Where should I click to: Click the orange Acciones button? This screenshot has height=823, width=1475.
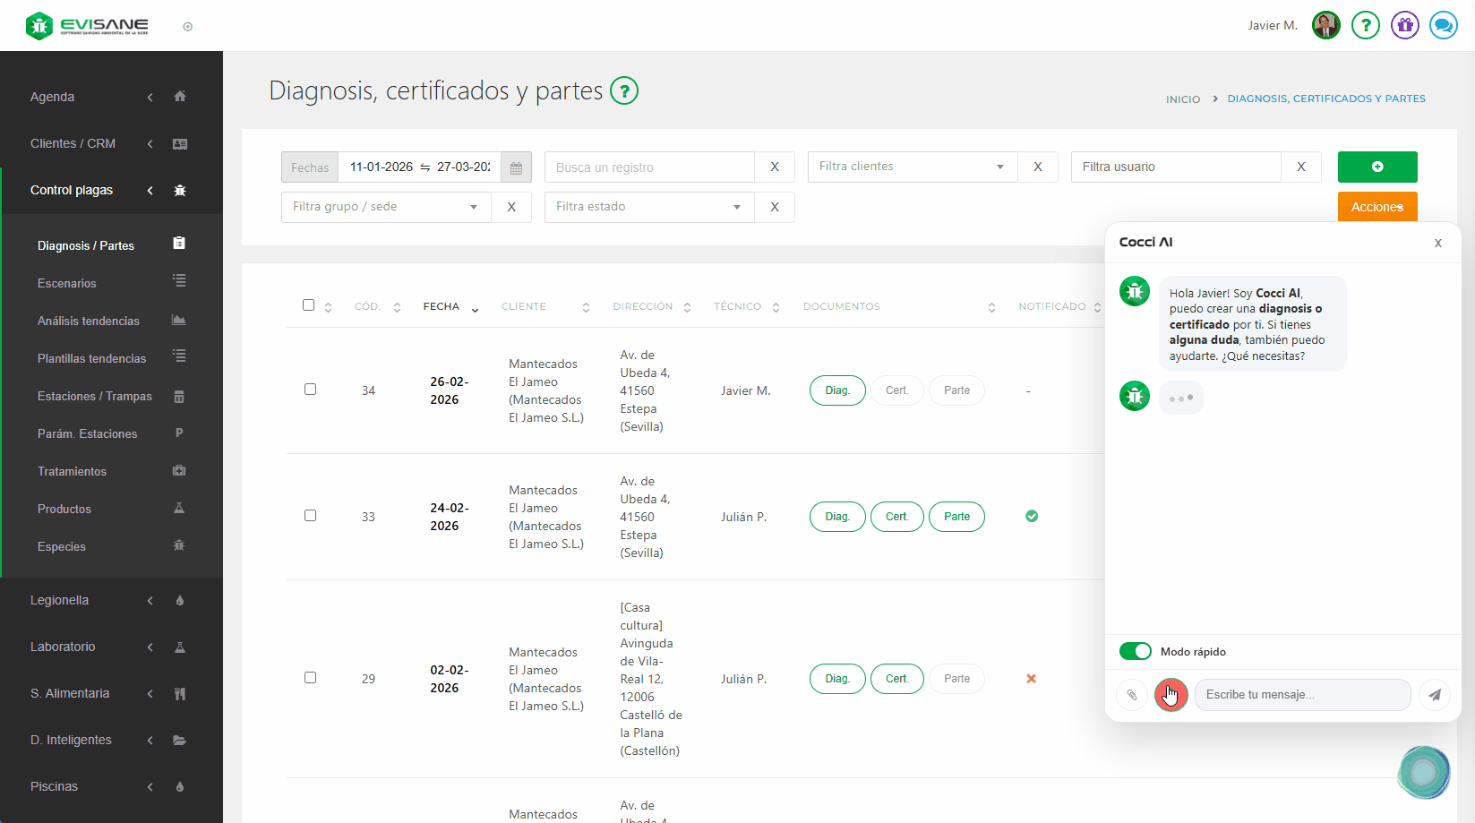coord(1376,206)
